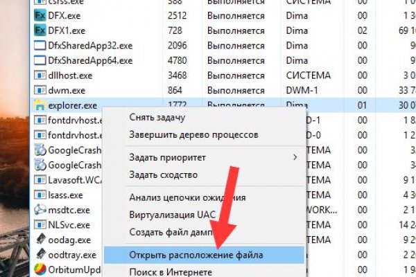Viewport: 416px width, 277px height.
Task: Click the dwm.exe process icon
Action: point(40,90)
